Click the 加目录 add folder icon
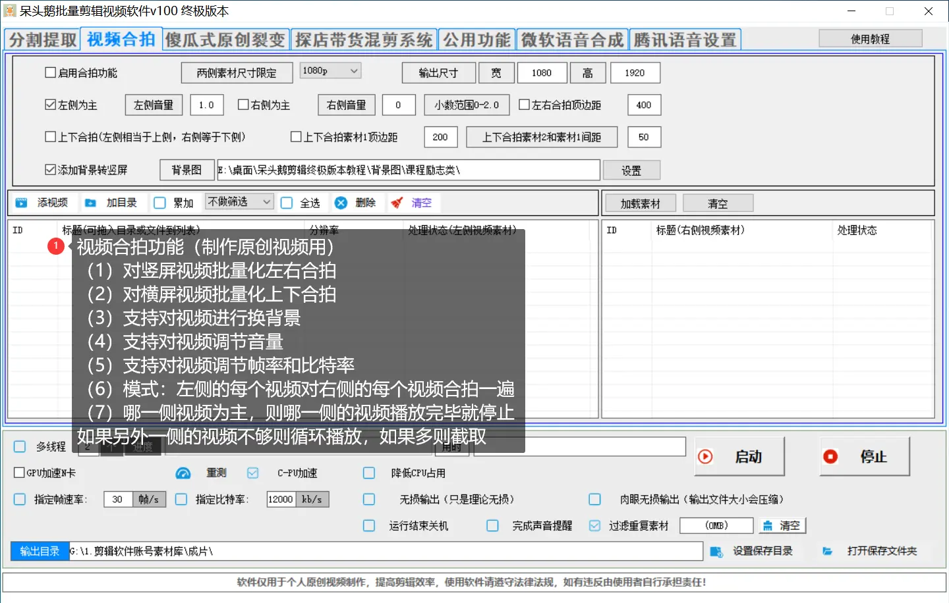The image size is (949, 603). (92, 202)
